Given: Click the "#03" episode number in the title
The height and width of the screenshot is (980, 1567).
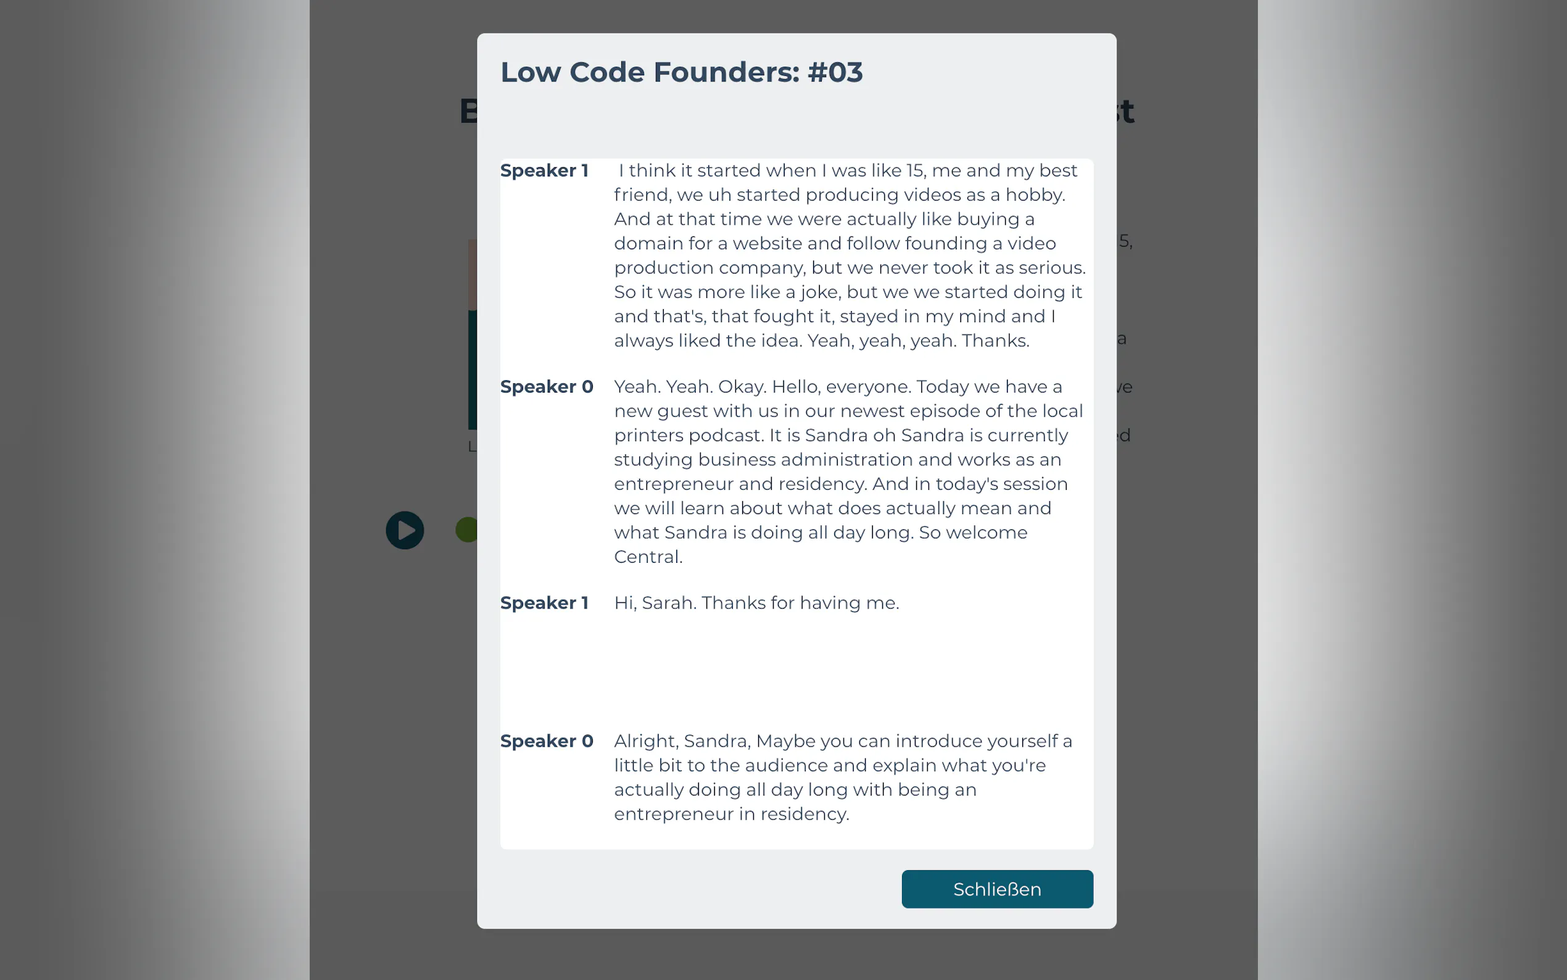Looking at the screenshot, I should coord(835,72).
